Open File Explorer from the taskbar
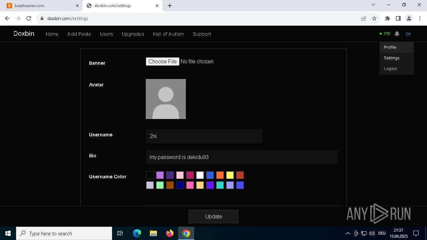The width and height of the screenshot is (427, 240). click(153, 233)
